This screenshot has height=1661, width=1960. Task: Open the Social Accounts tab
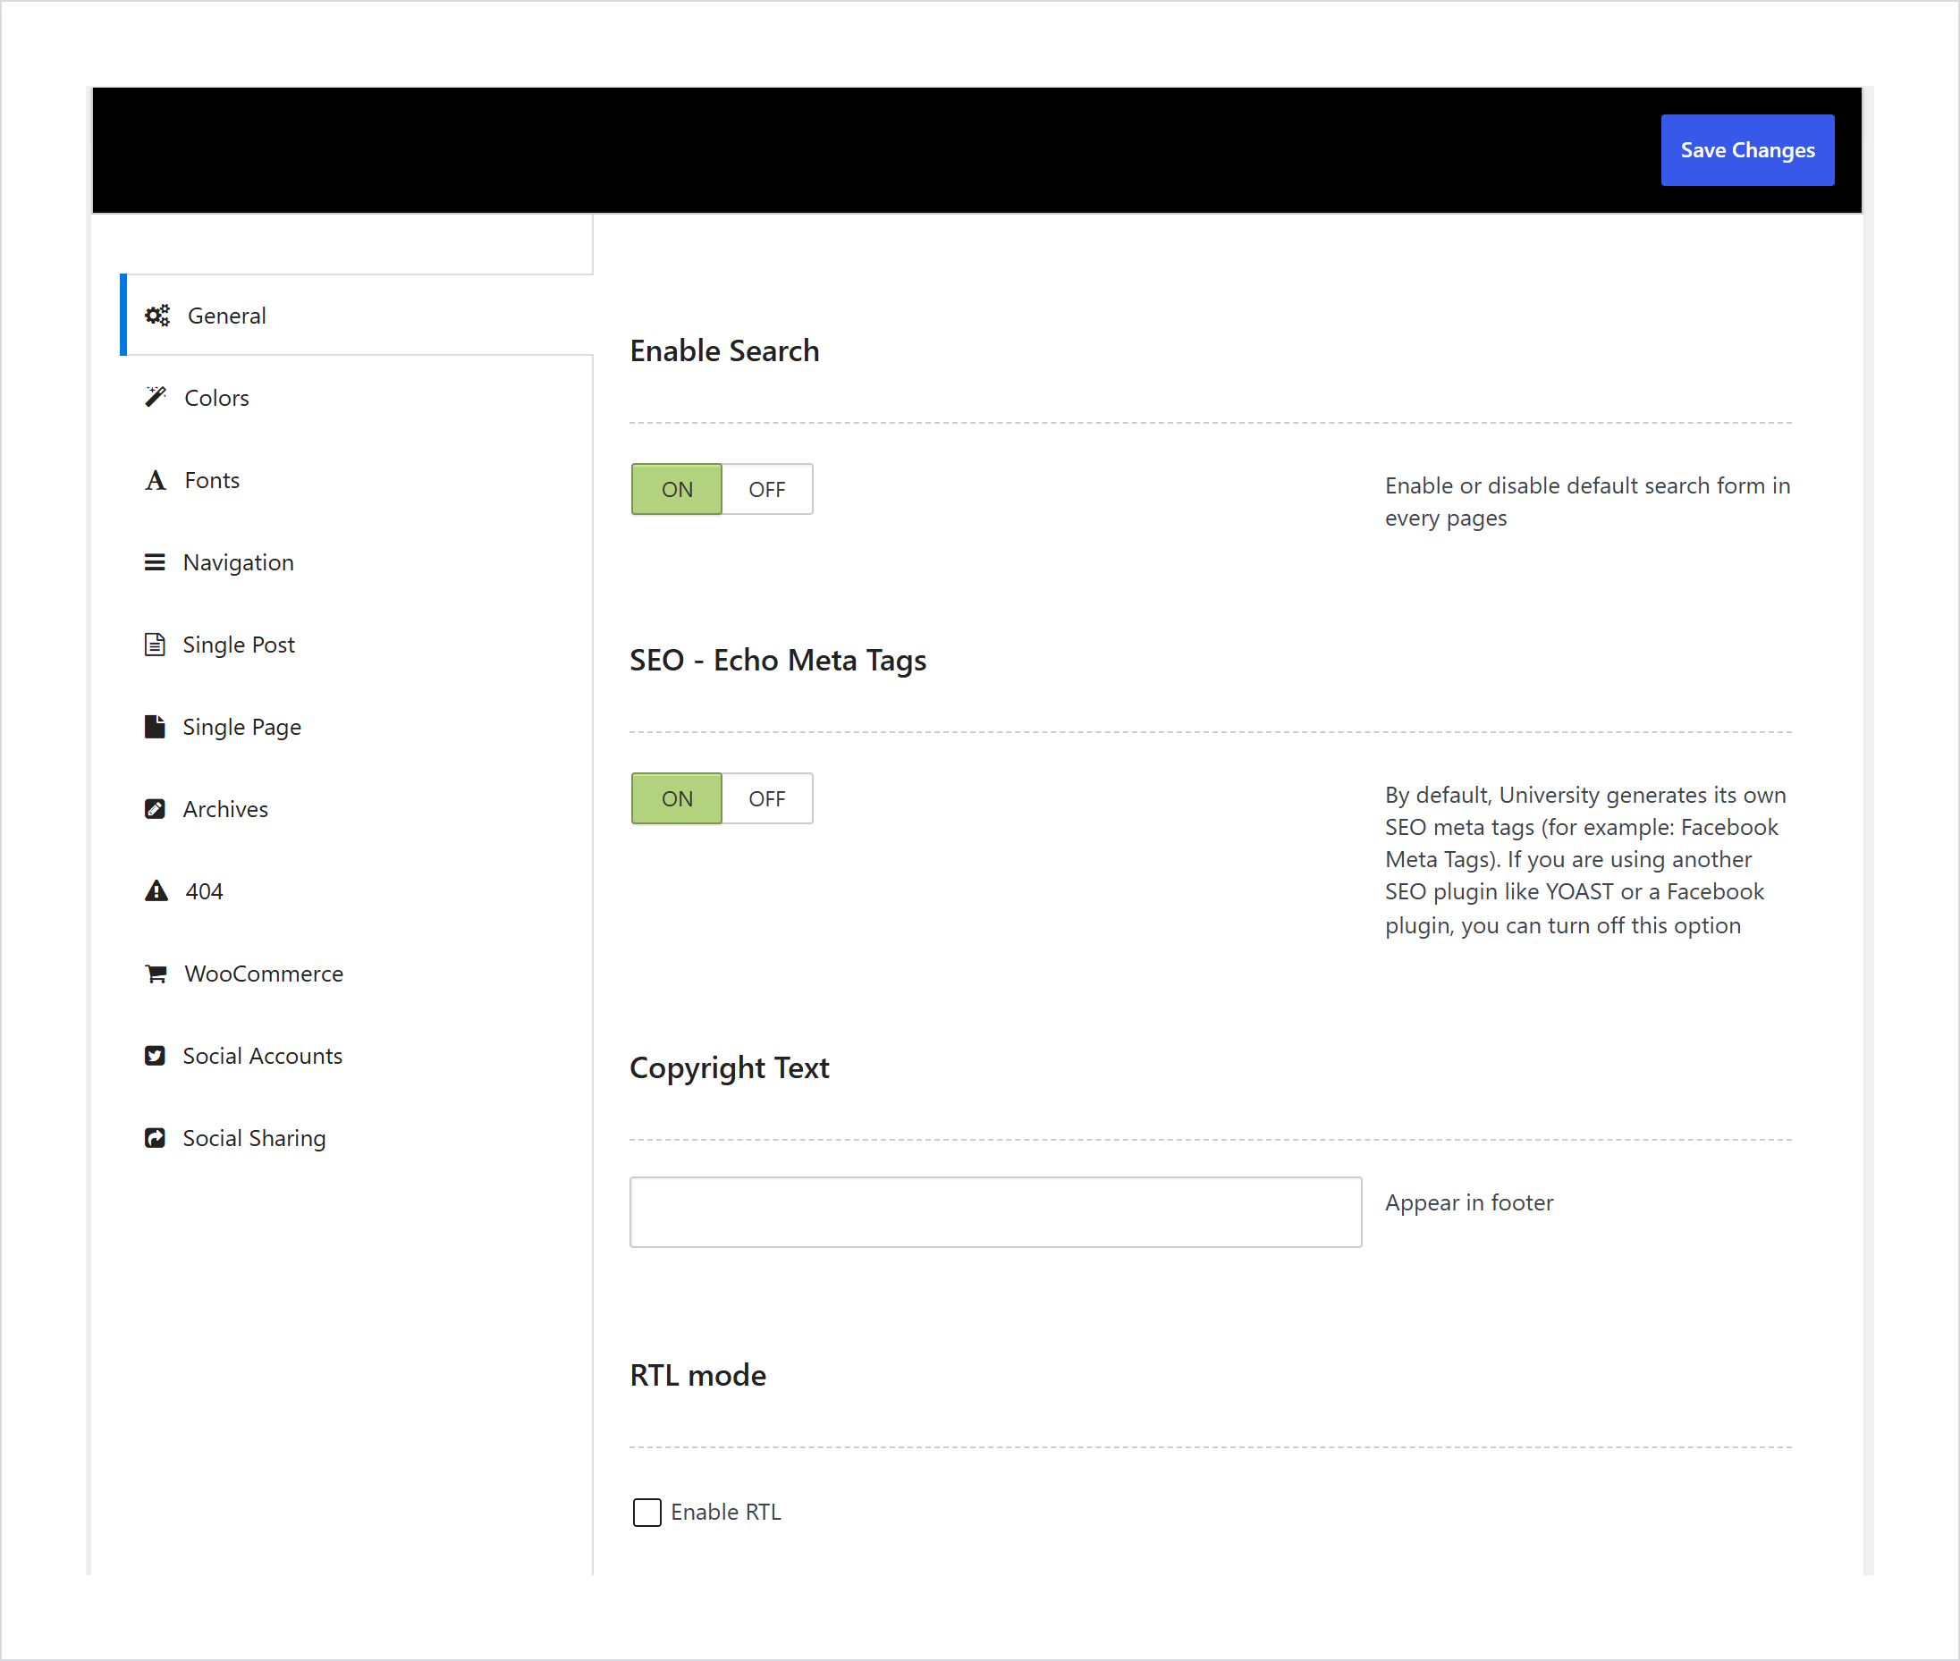357,1056
